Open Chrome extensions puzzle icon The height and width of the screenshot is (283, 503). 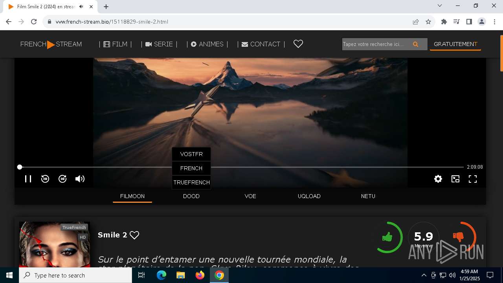[444, 22]
